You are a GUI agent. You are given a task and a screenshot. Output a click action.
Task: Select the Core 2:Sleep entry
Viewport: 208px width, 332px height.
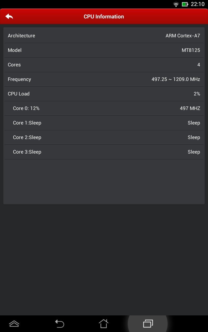(104, 137)
